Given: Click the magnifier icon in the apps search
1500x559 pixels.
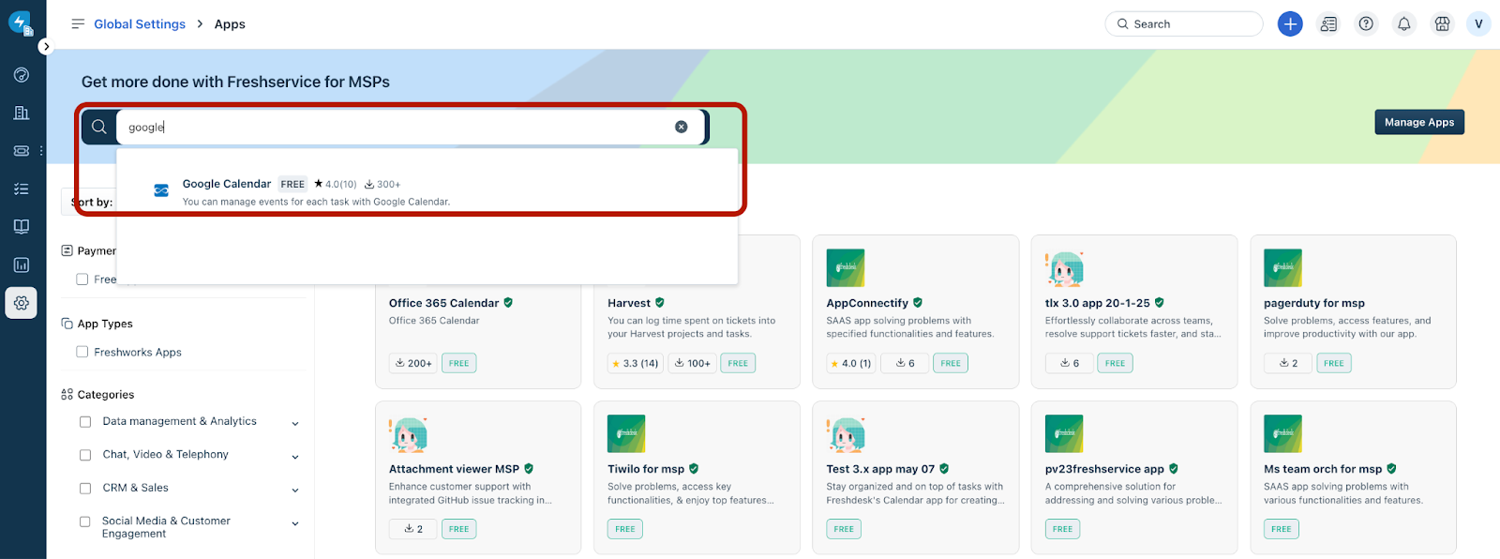Looking at the screenshot, I should tap(98, 127).
